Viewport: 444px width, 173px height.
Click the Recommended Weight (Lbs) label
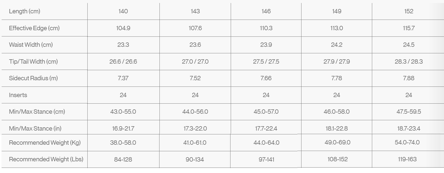46,159
